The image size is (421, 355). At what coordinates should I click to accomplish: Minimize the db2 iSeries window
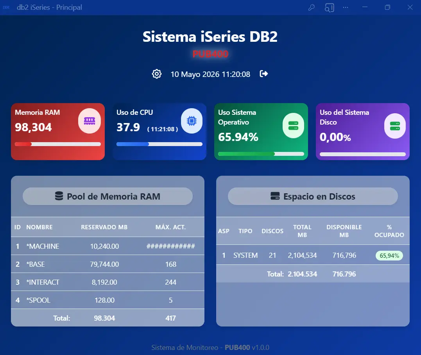[365, 7]
